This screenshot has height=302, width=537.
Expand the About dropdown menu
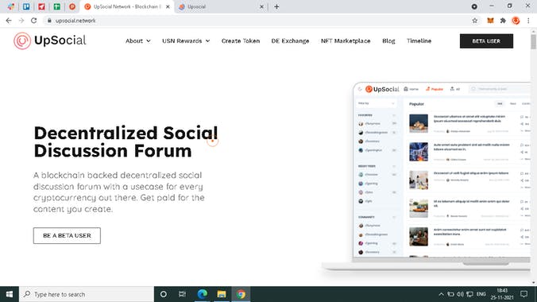pos(138,41)
